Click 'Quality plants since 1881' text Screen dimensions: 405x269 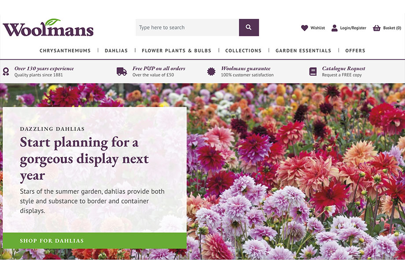38,75
